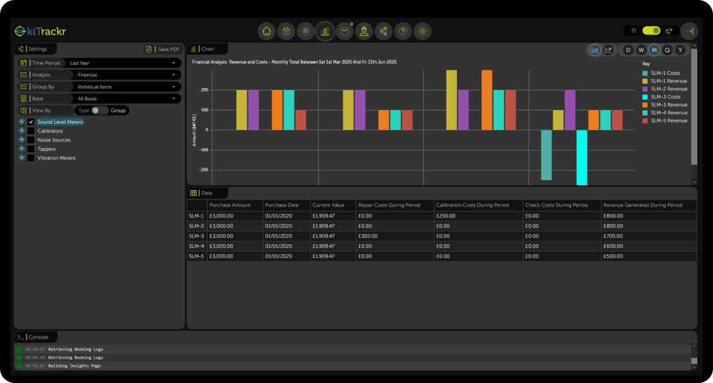The width and height of the screenshot is (713, 383).
Task: Open the Time Period dropdown
Action: click(123, 63)
